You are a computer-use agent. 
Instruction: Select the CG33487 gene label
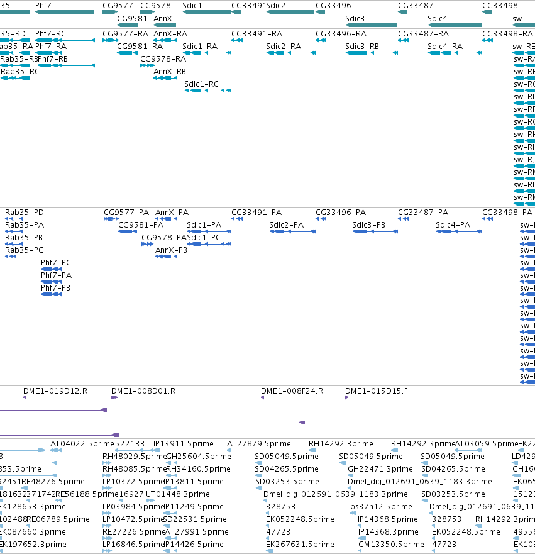point(416,6)
